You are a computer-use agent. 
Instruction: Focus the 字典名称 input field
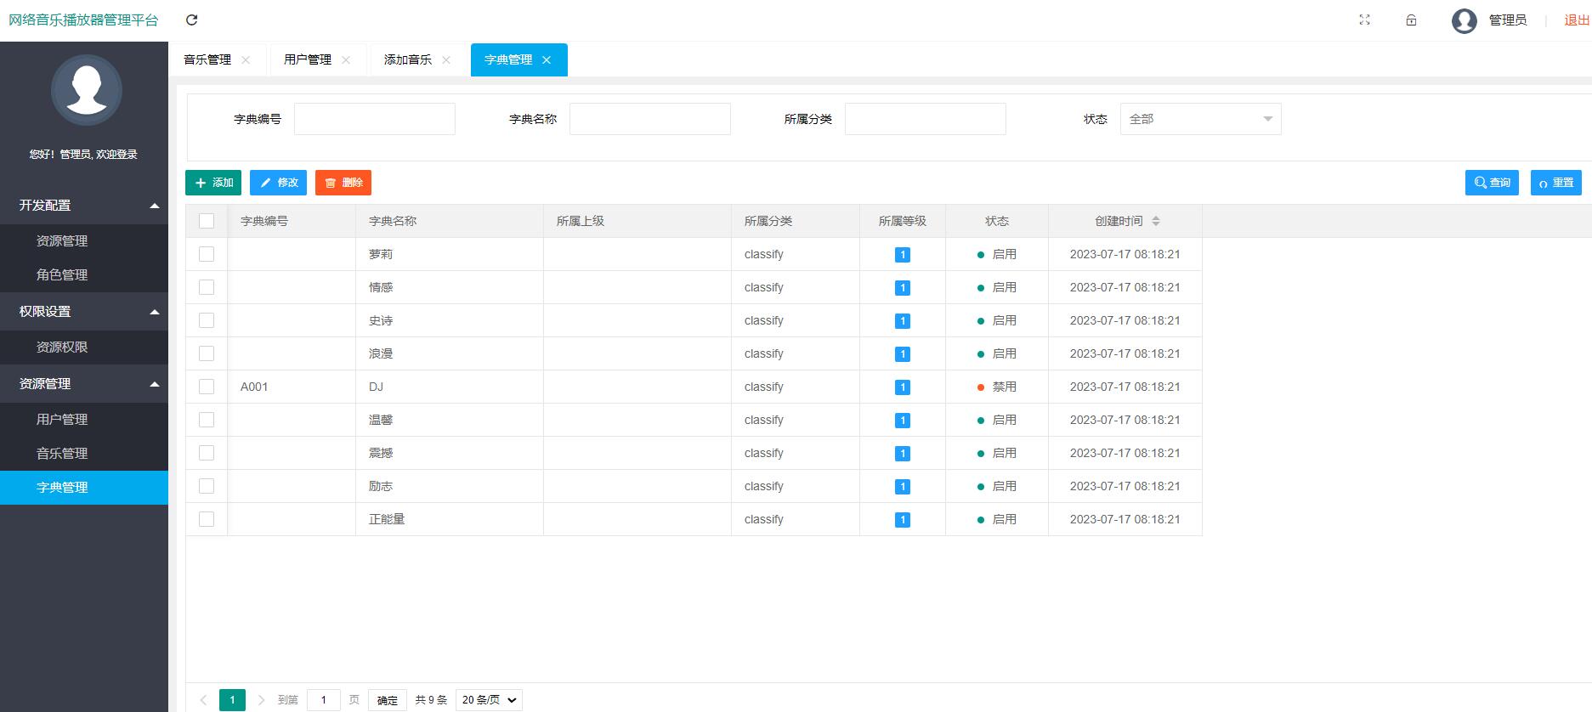click(650, 119)
